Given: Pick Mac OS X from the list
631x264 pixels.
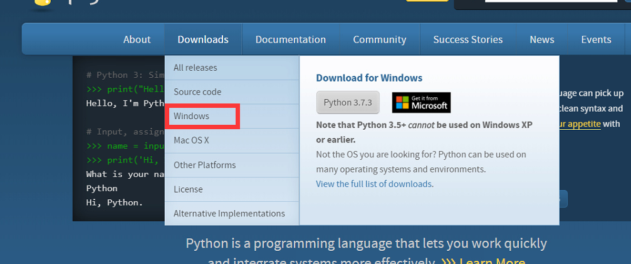Looking at the screenshot, I should (192, 140).
